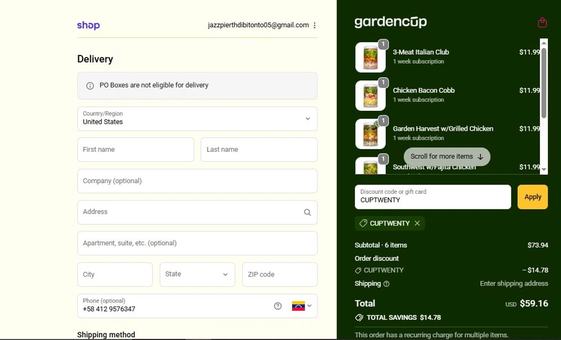Click the Delivery heading

coord(95,59)
